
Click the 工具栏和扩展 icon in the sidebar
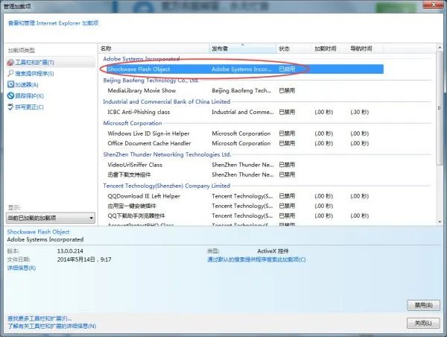click(x=10, y=62)
